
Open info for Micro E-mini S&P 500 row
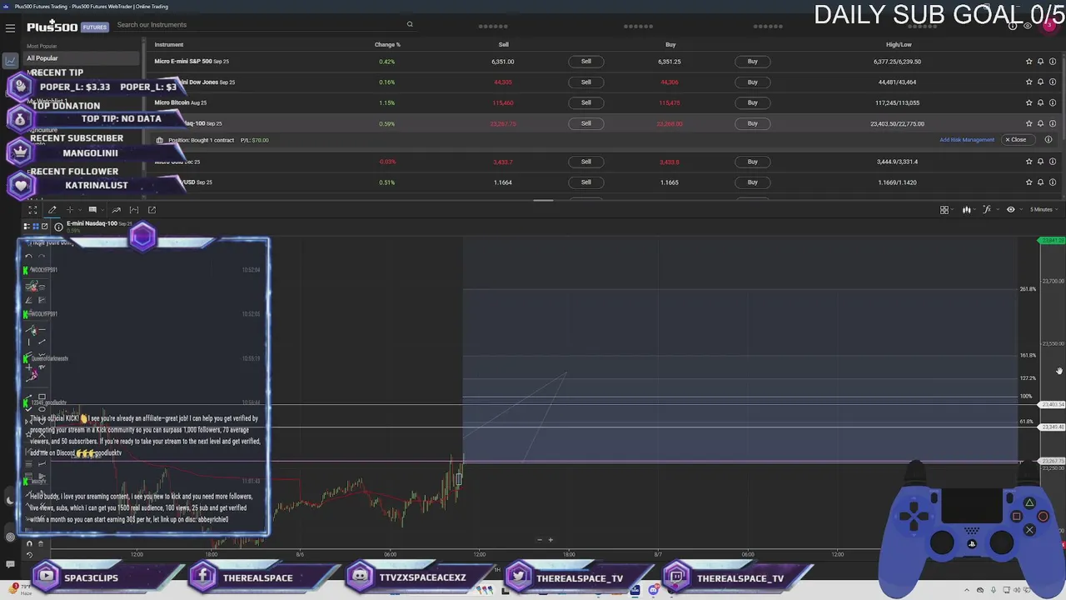pyautogui.click(x=1053, y=61)
